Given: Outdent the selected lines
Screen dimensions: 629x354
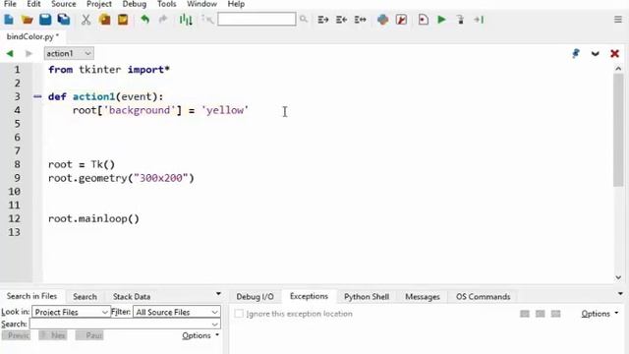Looking at the screenshot, I should (x=341, y=20).
